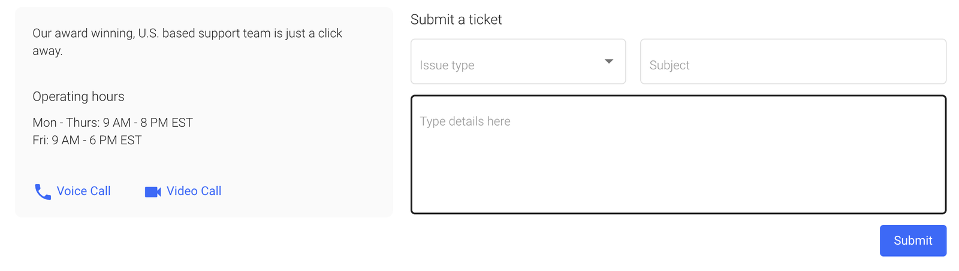Click the word Submit on the button
This screenshot has width=959, height=271.
tap(912, 240)
